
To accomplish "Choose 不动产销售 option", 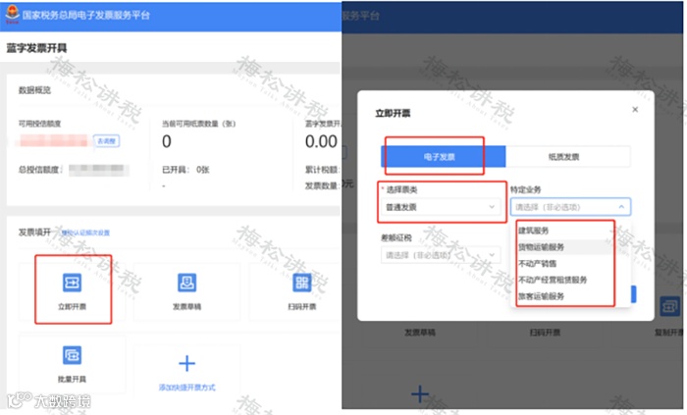I will pyautogui.click(x=537, y=264).
